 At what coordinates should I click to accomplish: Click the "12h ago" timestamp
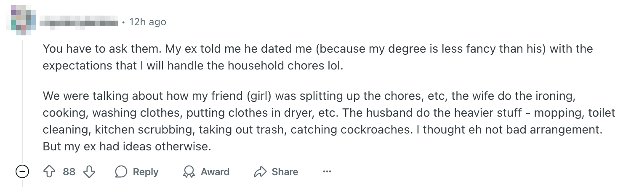coord(148,22)
